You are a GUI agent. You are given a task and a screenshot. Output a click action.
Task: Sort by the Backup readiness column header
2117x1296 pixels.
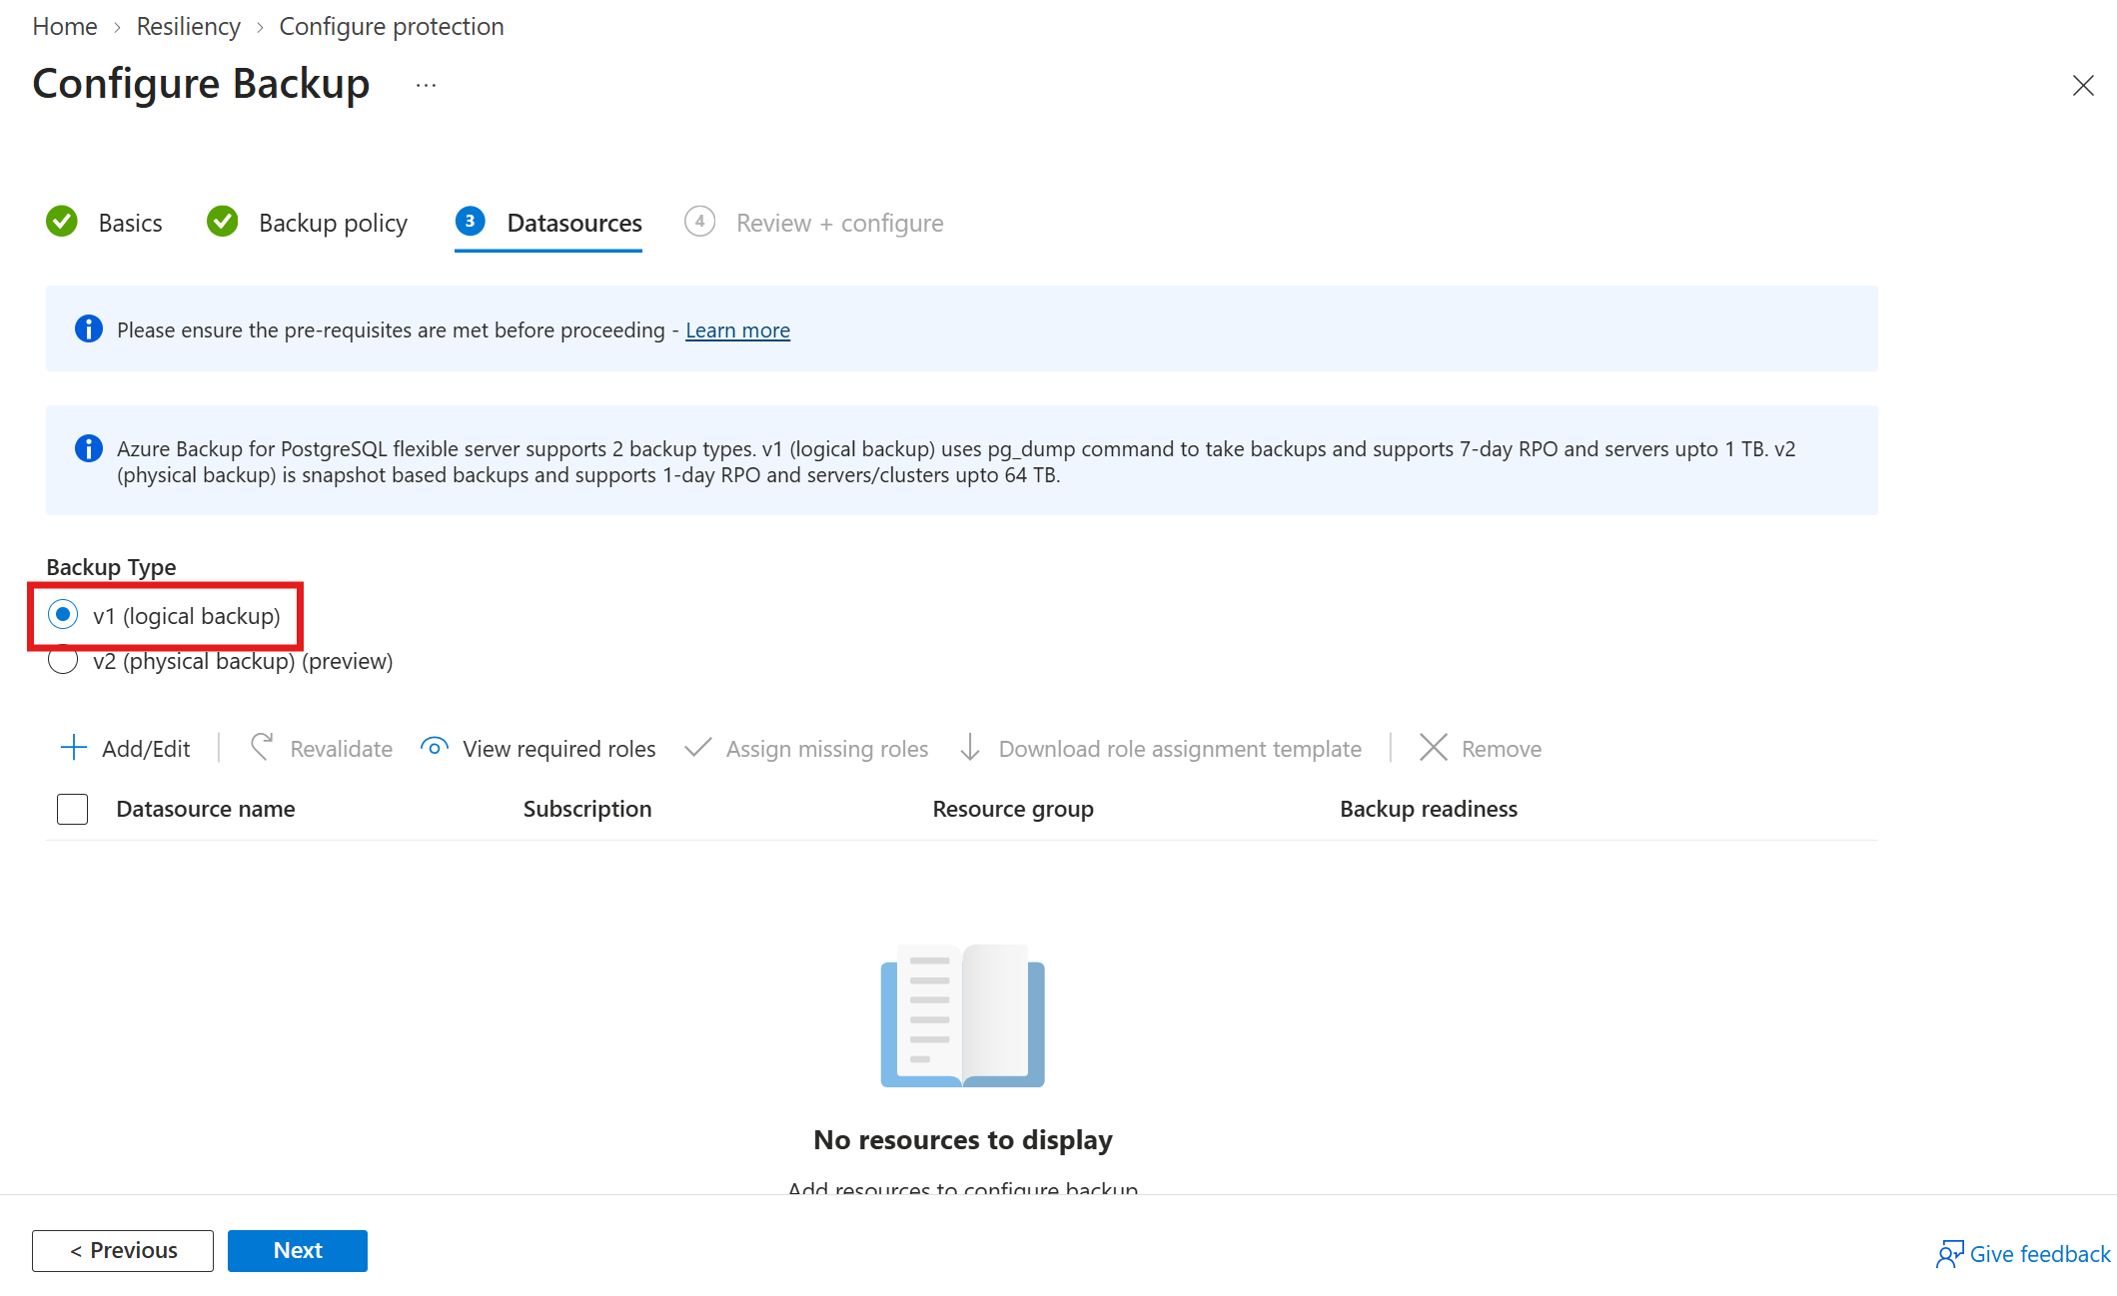[1428, 809]
